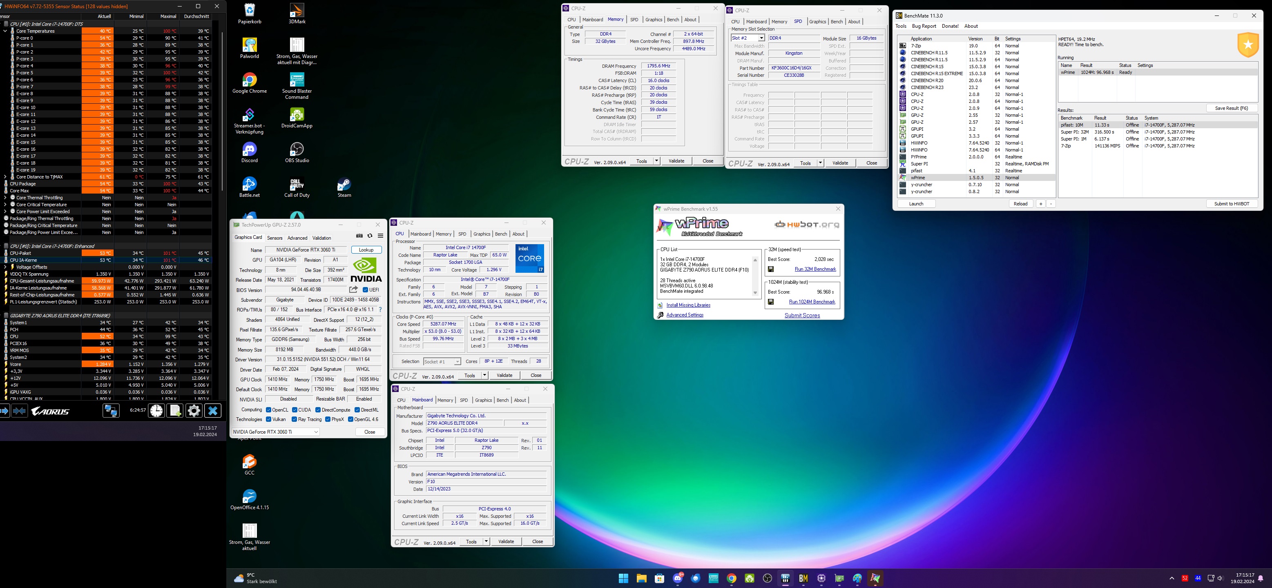Toggle the DirectML checkbox in GPU-Z
1272x588 pixels.
(357, 410)
